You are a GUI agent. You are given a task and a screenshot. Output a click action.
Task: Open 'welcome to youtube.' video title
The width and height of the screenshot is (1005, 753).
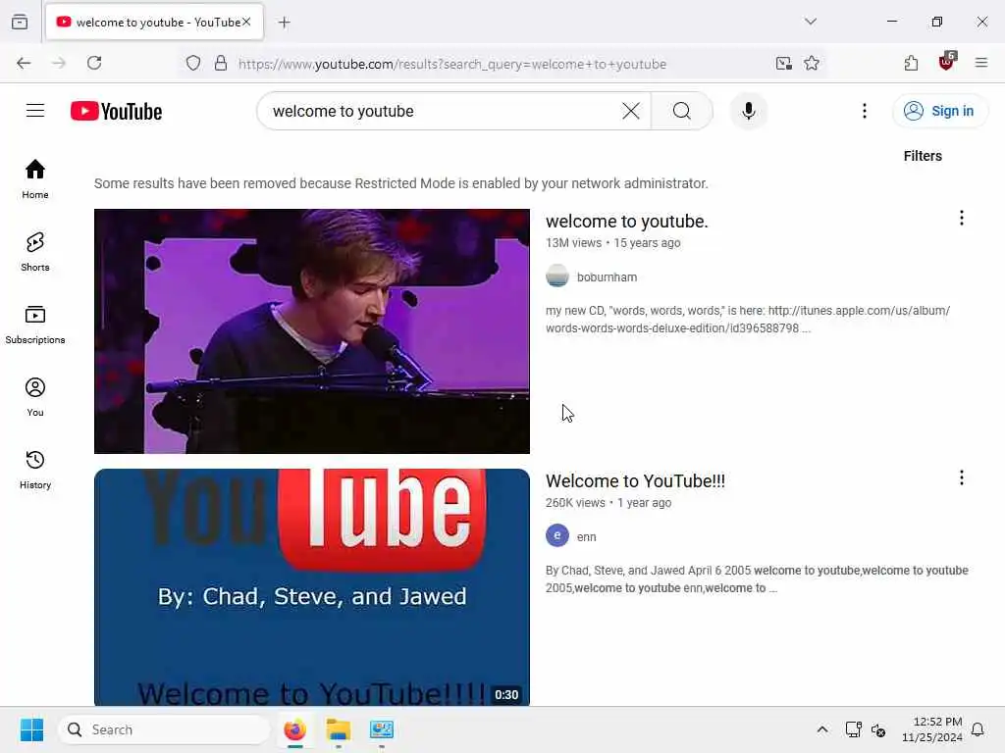click(x=627, y=221)
